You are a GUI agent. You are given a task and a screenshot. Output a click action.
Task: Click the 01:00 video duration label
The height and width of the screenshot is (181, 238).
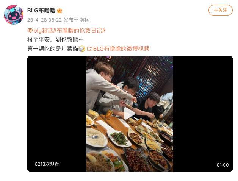pyautogui.click(x=223, y=165)
